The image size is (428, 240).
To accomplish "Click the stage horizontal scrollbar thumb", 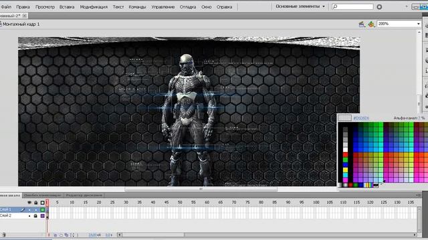I will tap(201, 189).
